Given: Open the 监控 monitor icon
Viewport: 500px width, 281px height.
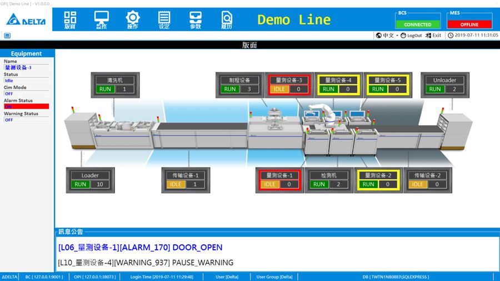Looking at the screenshot, I should click(102, 19).
